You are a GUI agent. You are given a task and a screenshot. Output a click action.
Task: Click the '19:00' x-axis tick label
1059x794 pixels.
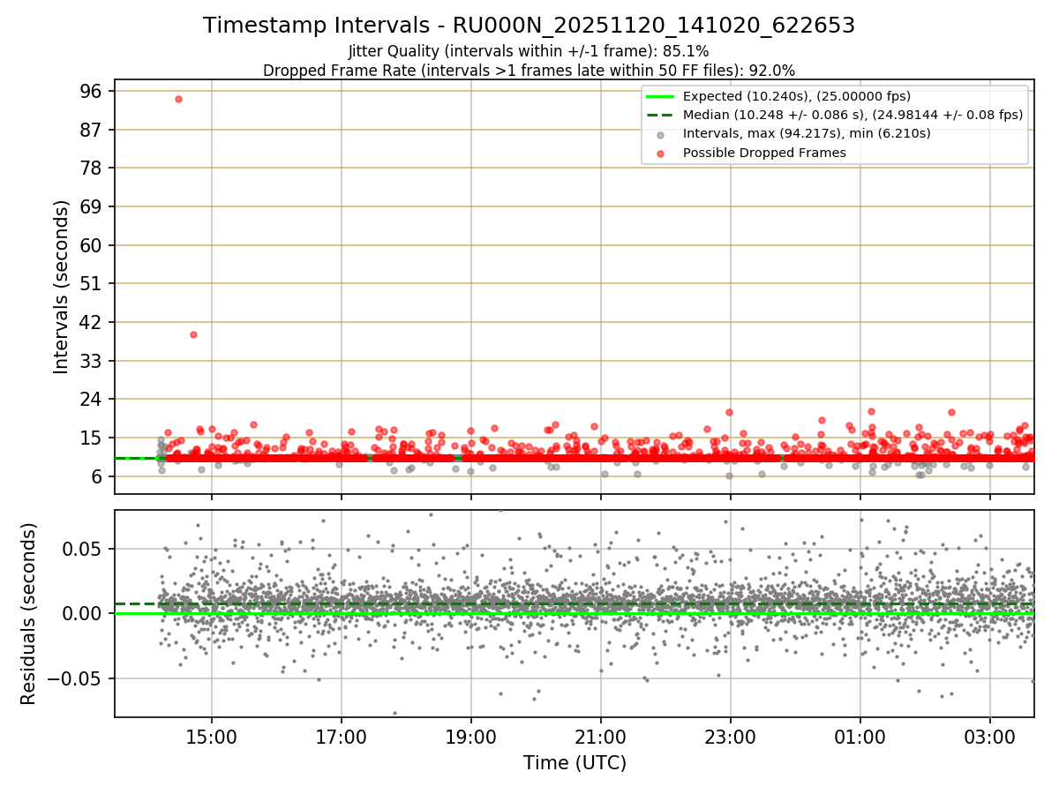point(470,736)
